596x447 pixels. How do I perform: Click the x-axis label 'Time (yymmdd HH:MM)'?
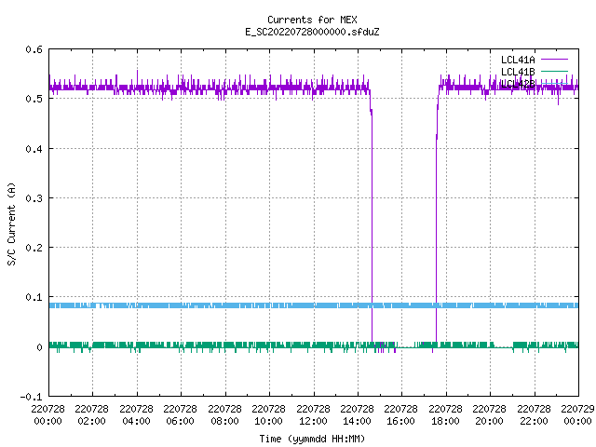click(312, 439)
